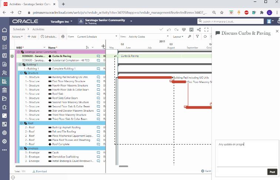Collapse the Building 1 group
This screenshot has width=280, height=180.
pyautogui.click(x=20, y=65)
